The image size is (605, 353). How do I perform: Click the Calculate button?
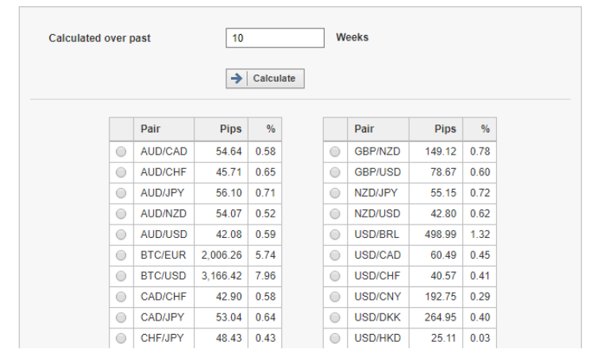pyautogui.click(x=265, y=79)
